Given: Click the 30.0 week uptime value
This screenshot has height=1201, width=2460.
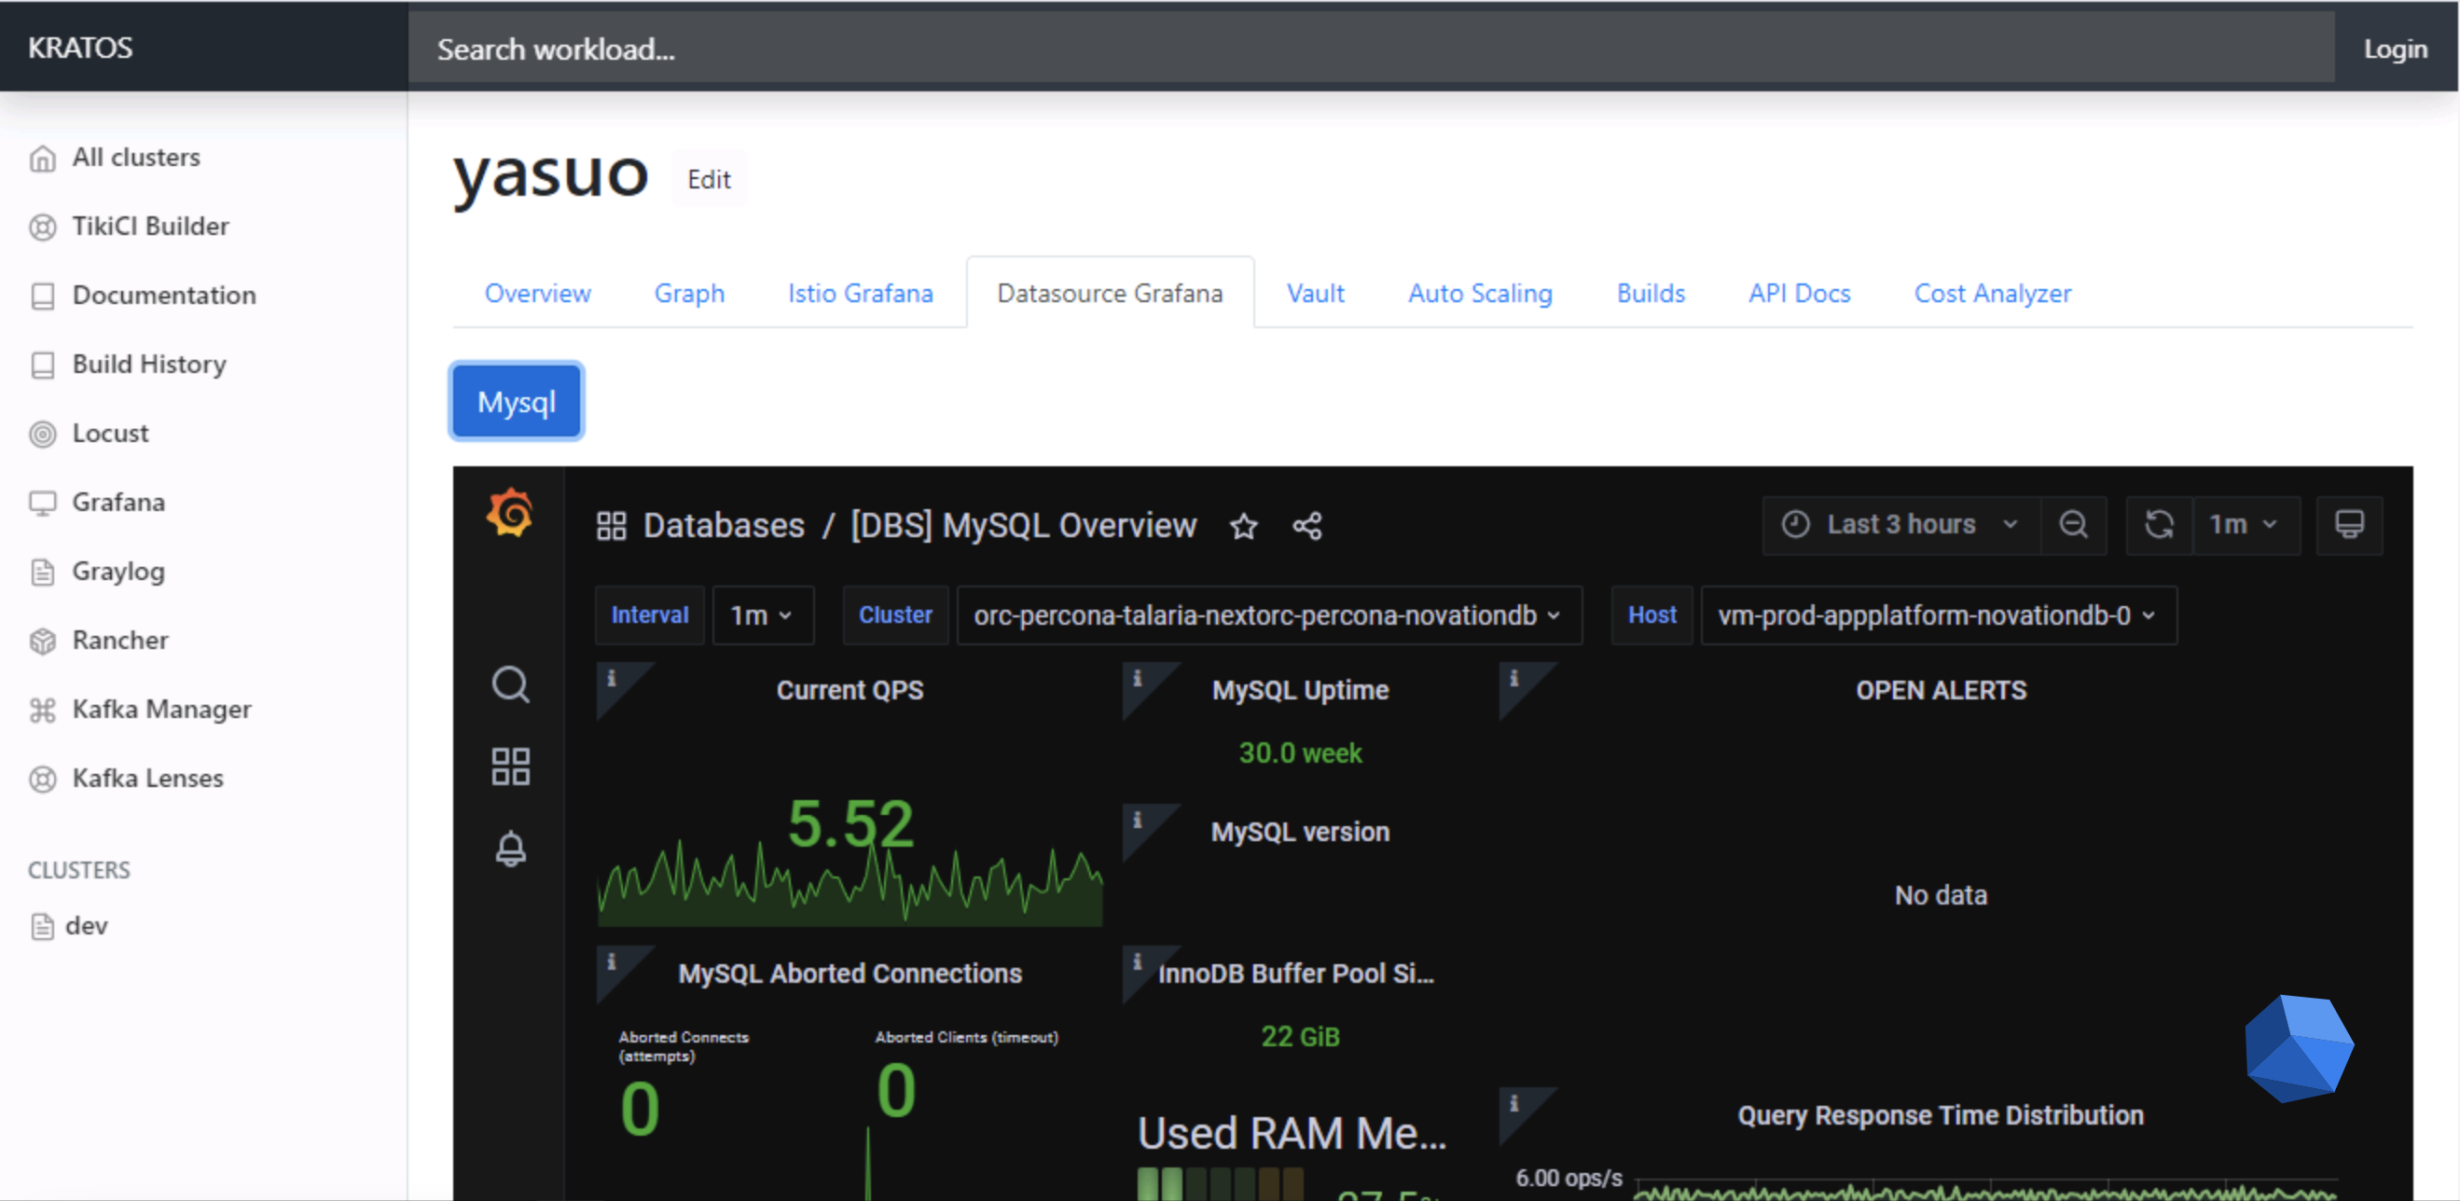Looking at the screenshot, I should [1300, 753].
